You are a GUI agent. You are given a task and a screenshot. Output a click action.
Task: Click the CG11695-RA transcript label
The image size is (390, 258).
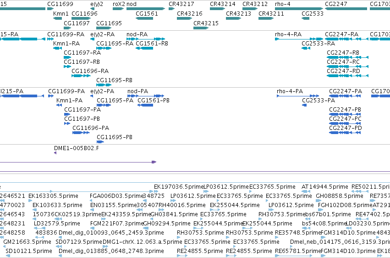click(x=115, y=43)
